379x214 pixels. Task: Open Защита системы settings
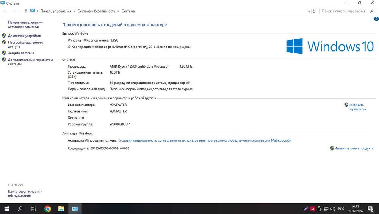click(x=21, y=53)
